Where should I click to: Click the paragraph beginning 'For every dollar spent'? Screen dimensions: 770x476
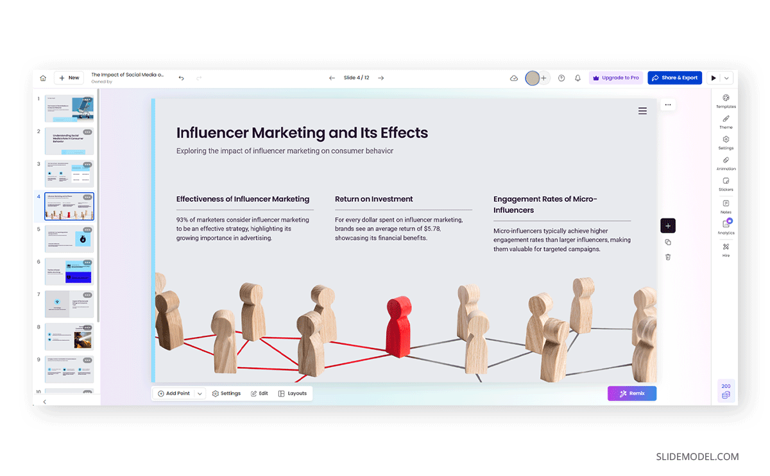point(399,229)
